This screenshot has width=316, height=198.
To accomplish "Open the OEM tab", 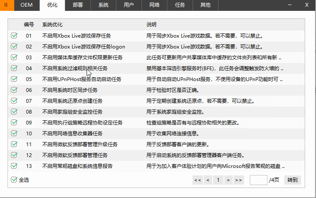I will [x=26, y=5].
